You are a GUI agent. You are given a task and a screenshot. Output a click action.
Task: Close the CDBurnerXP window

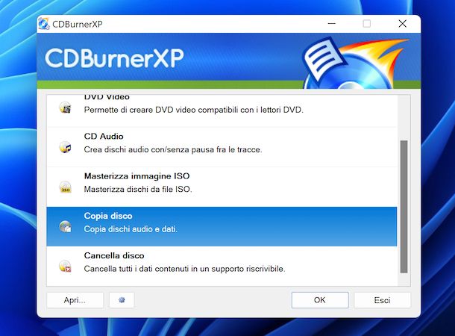click(x=403, y=24)
